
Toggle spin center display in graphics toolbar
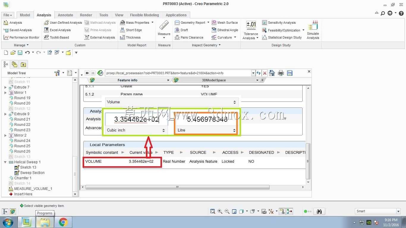click(x=289, y=211)
